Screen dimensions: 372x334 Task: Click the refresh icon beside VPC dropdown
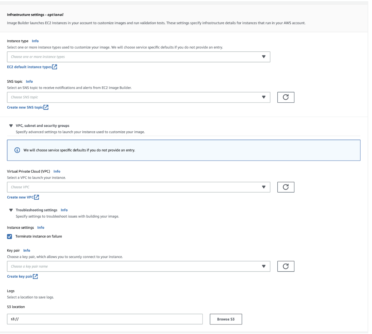click(285, 187)
